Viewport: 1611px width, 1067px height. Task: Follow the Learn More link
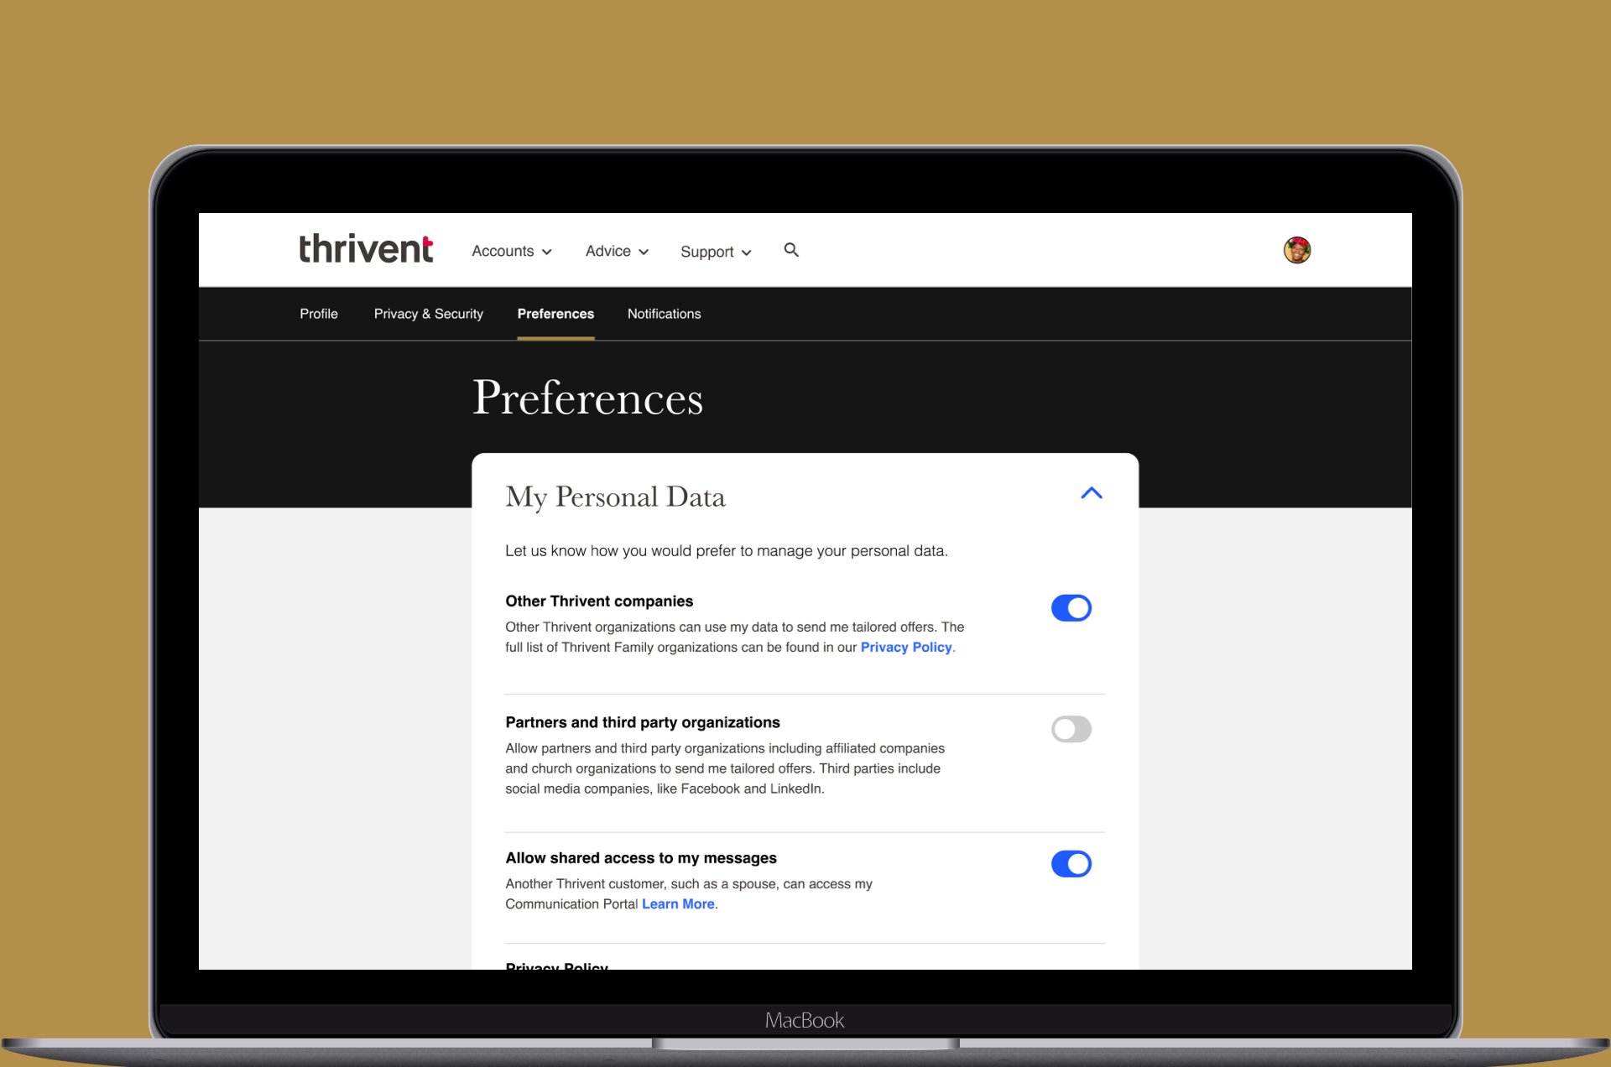point(678,904)
